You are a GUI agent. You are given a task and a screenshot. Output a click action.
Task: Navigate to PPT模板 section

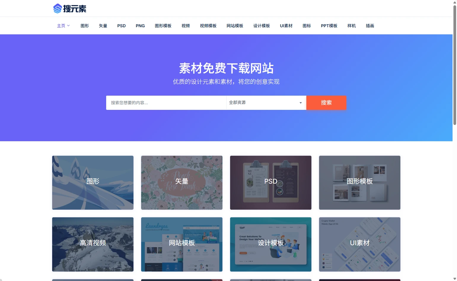pyautogui.click(x=329, y=26)
